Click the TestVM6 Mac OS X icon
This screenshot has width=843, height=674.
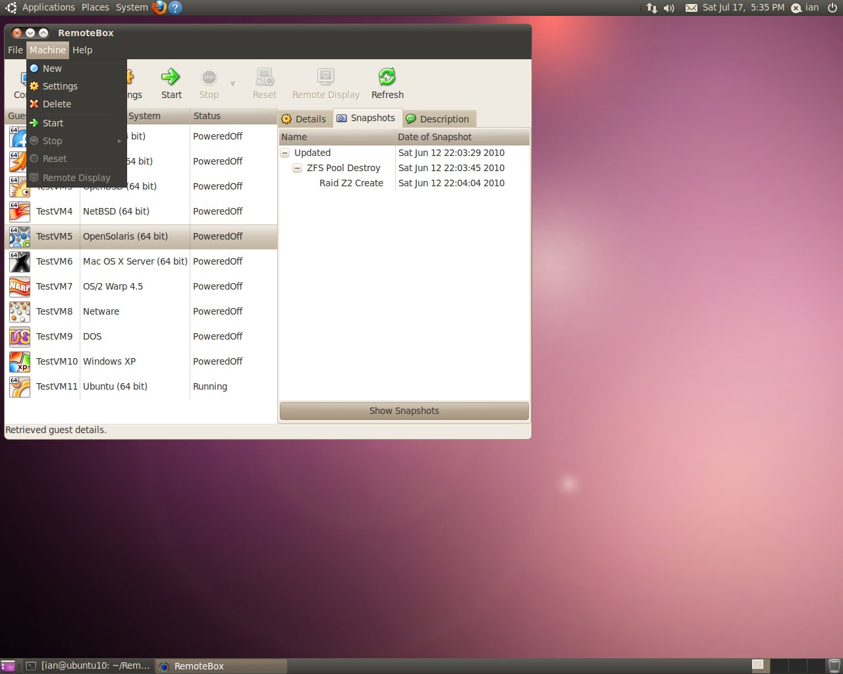(20, 261)
